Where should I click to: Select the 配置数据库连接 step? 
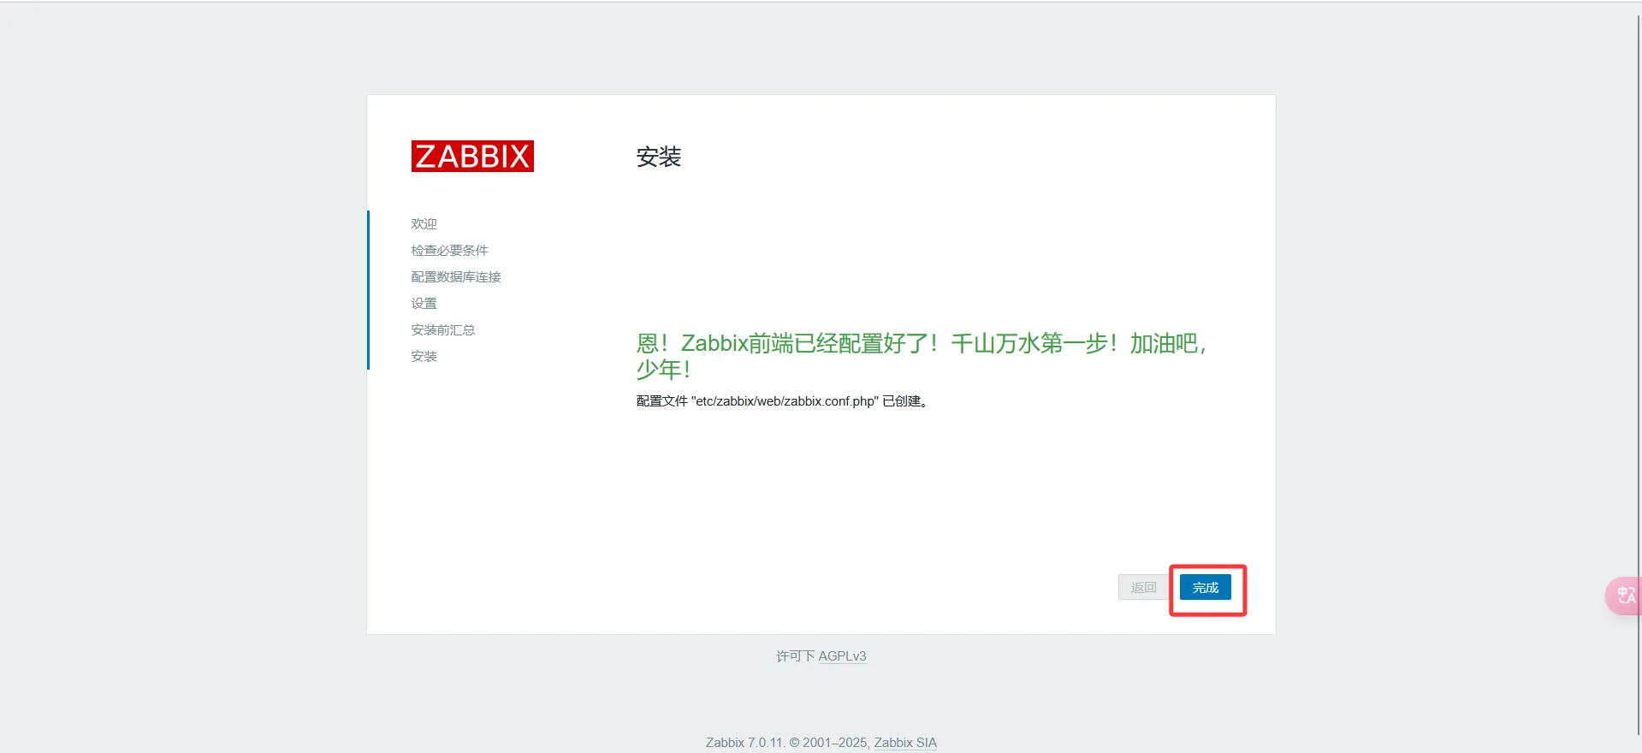click(x=456, y=276)
